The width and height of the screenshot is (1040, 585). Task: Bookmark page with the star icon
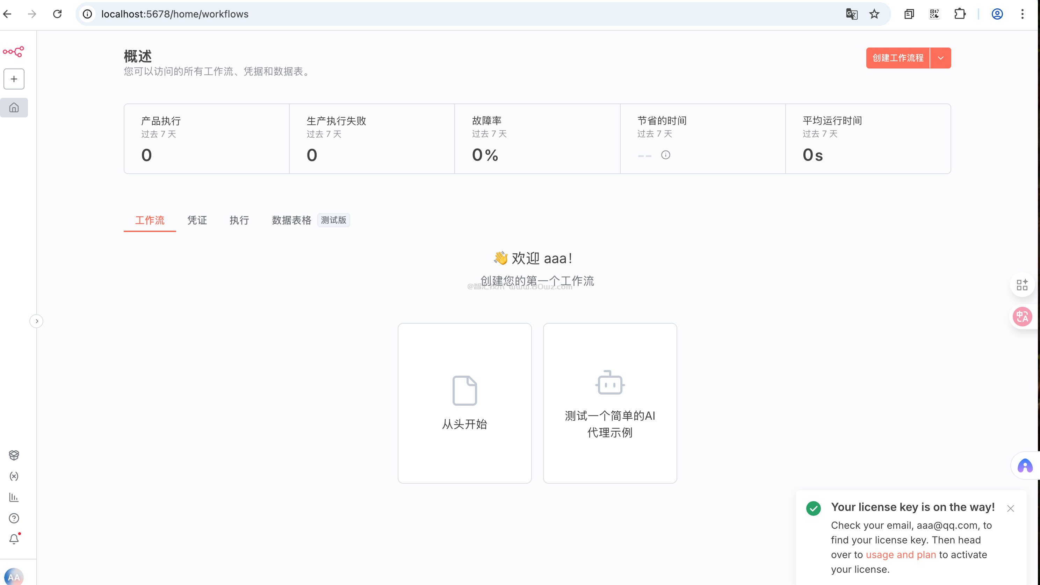coord(874,14)
